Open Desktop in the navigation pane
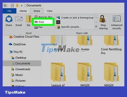Screen dimensions: 127x97 (x=19, y=58)
